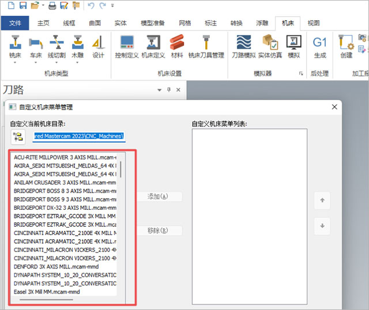Open the 文件 menu tab
Screen dimensions: 369x310
click(x=15, y=23)
